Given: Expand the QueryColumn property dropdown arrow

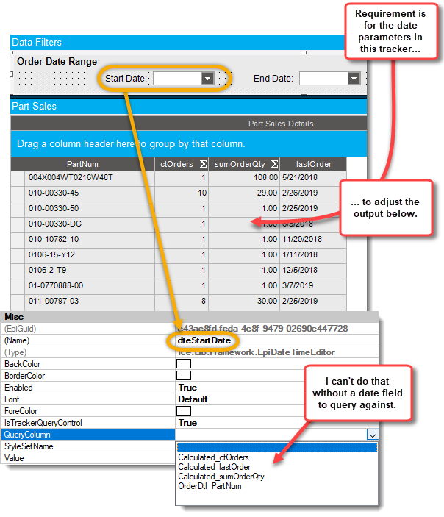Looking at the screenshot, I should 373,435.
